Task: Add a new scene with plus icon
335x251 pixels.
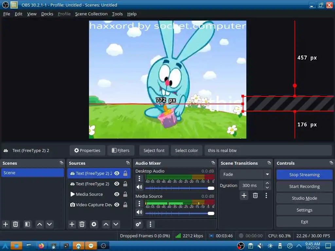Action: tap(6, 224)
